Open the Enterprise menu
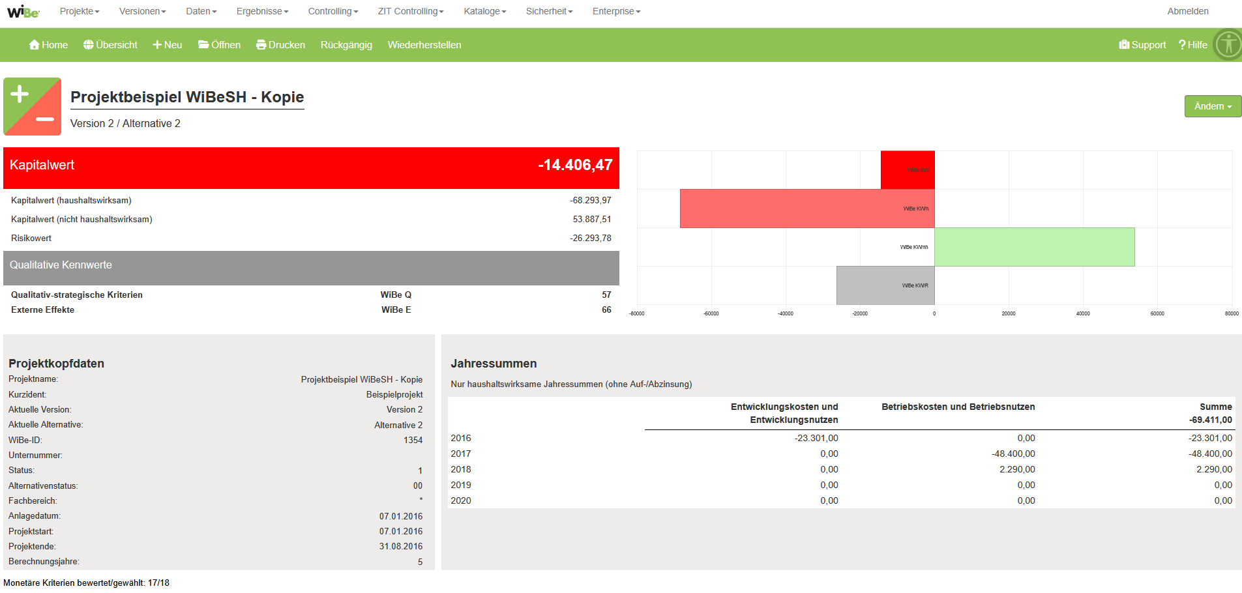The image size is (1242, 593). click(616, 11)
